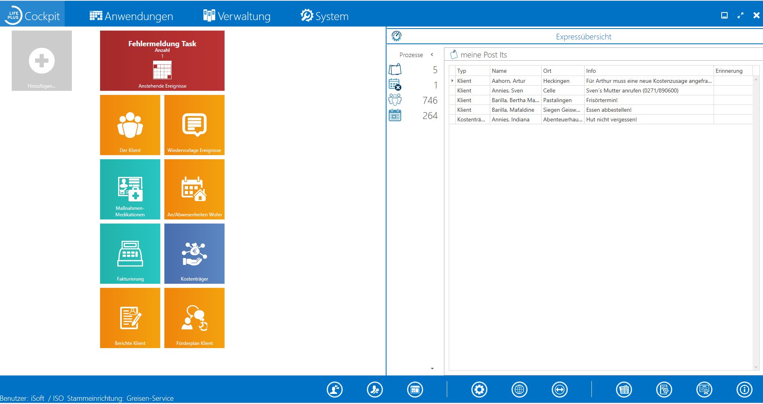The height and width of the screenshot is (404, 763).
Task: Collapse the Prozesse panel with chevron
Action: click(x=432, y=55)
